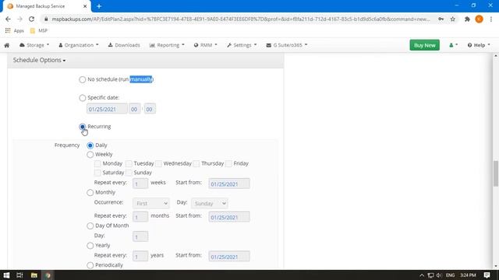Click the ENG language indicator
Screen dimensions: 499x280
450,275
